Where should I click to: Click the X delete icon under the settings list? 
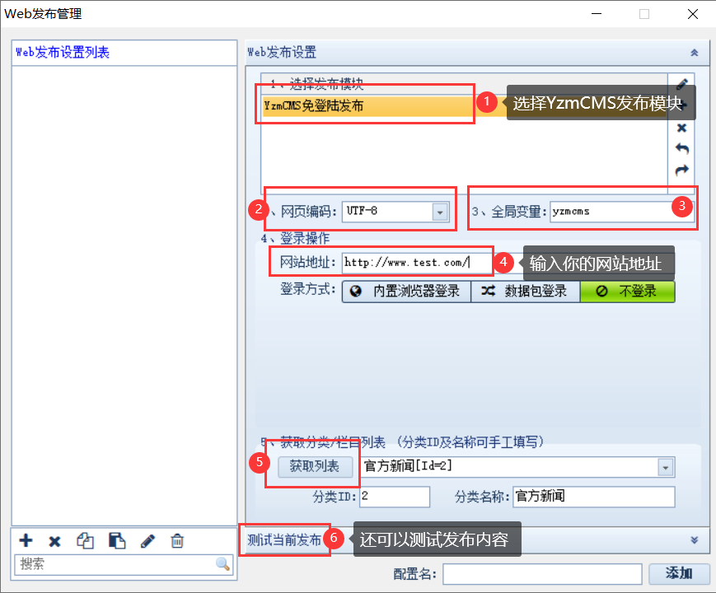55,541
